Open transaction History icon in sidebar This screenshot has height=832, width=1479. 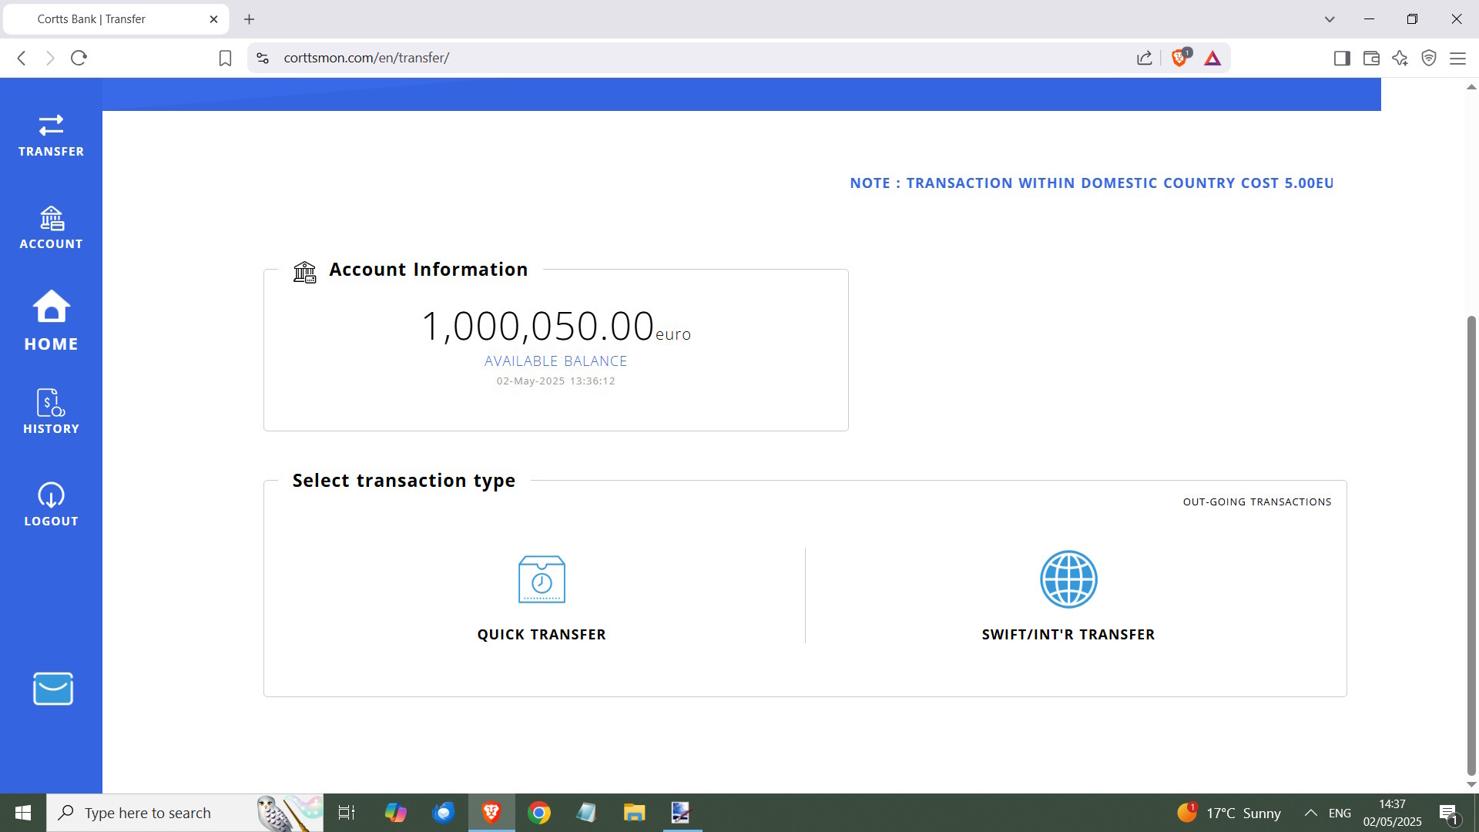[51, 402]
